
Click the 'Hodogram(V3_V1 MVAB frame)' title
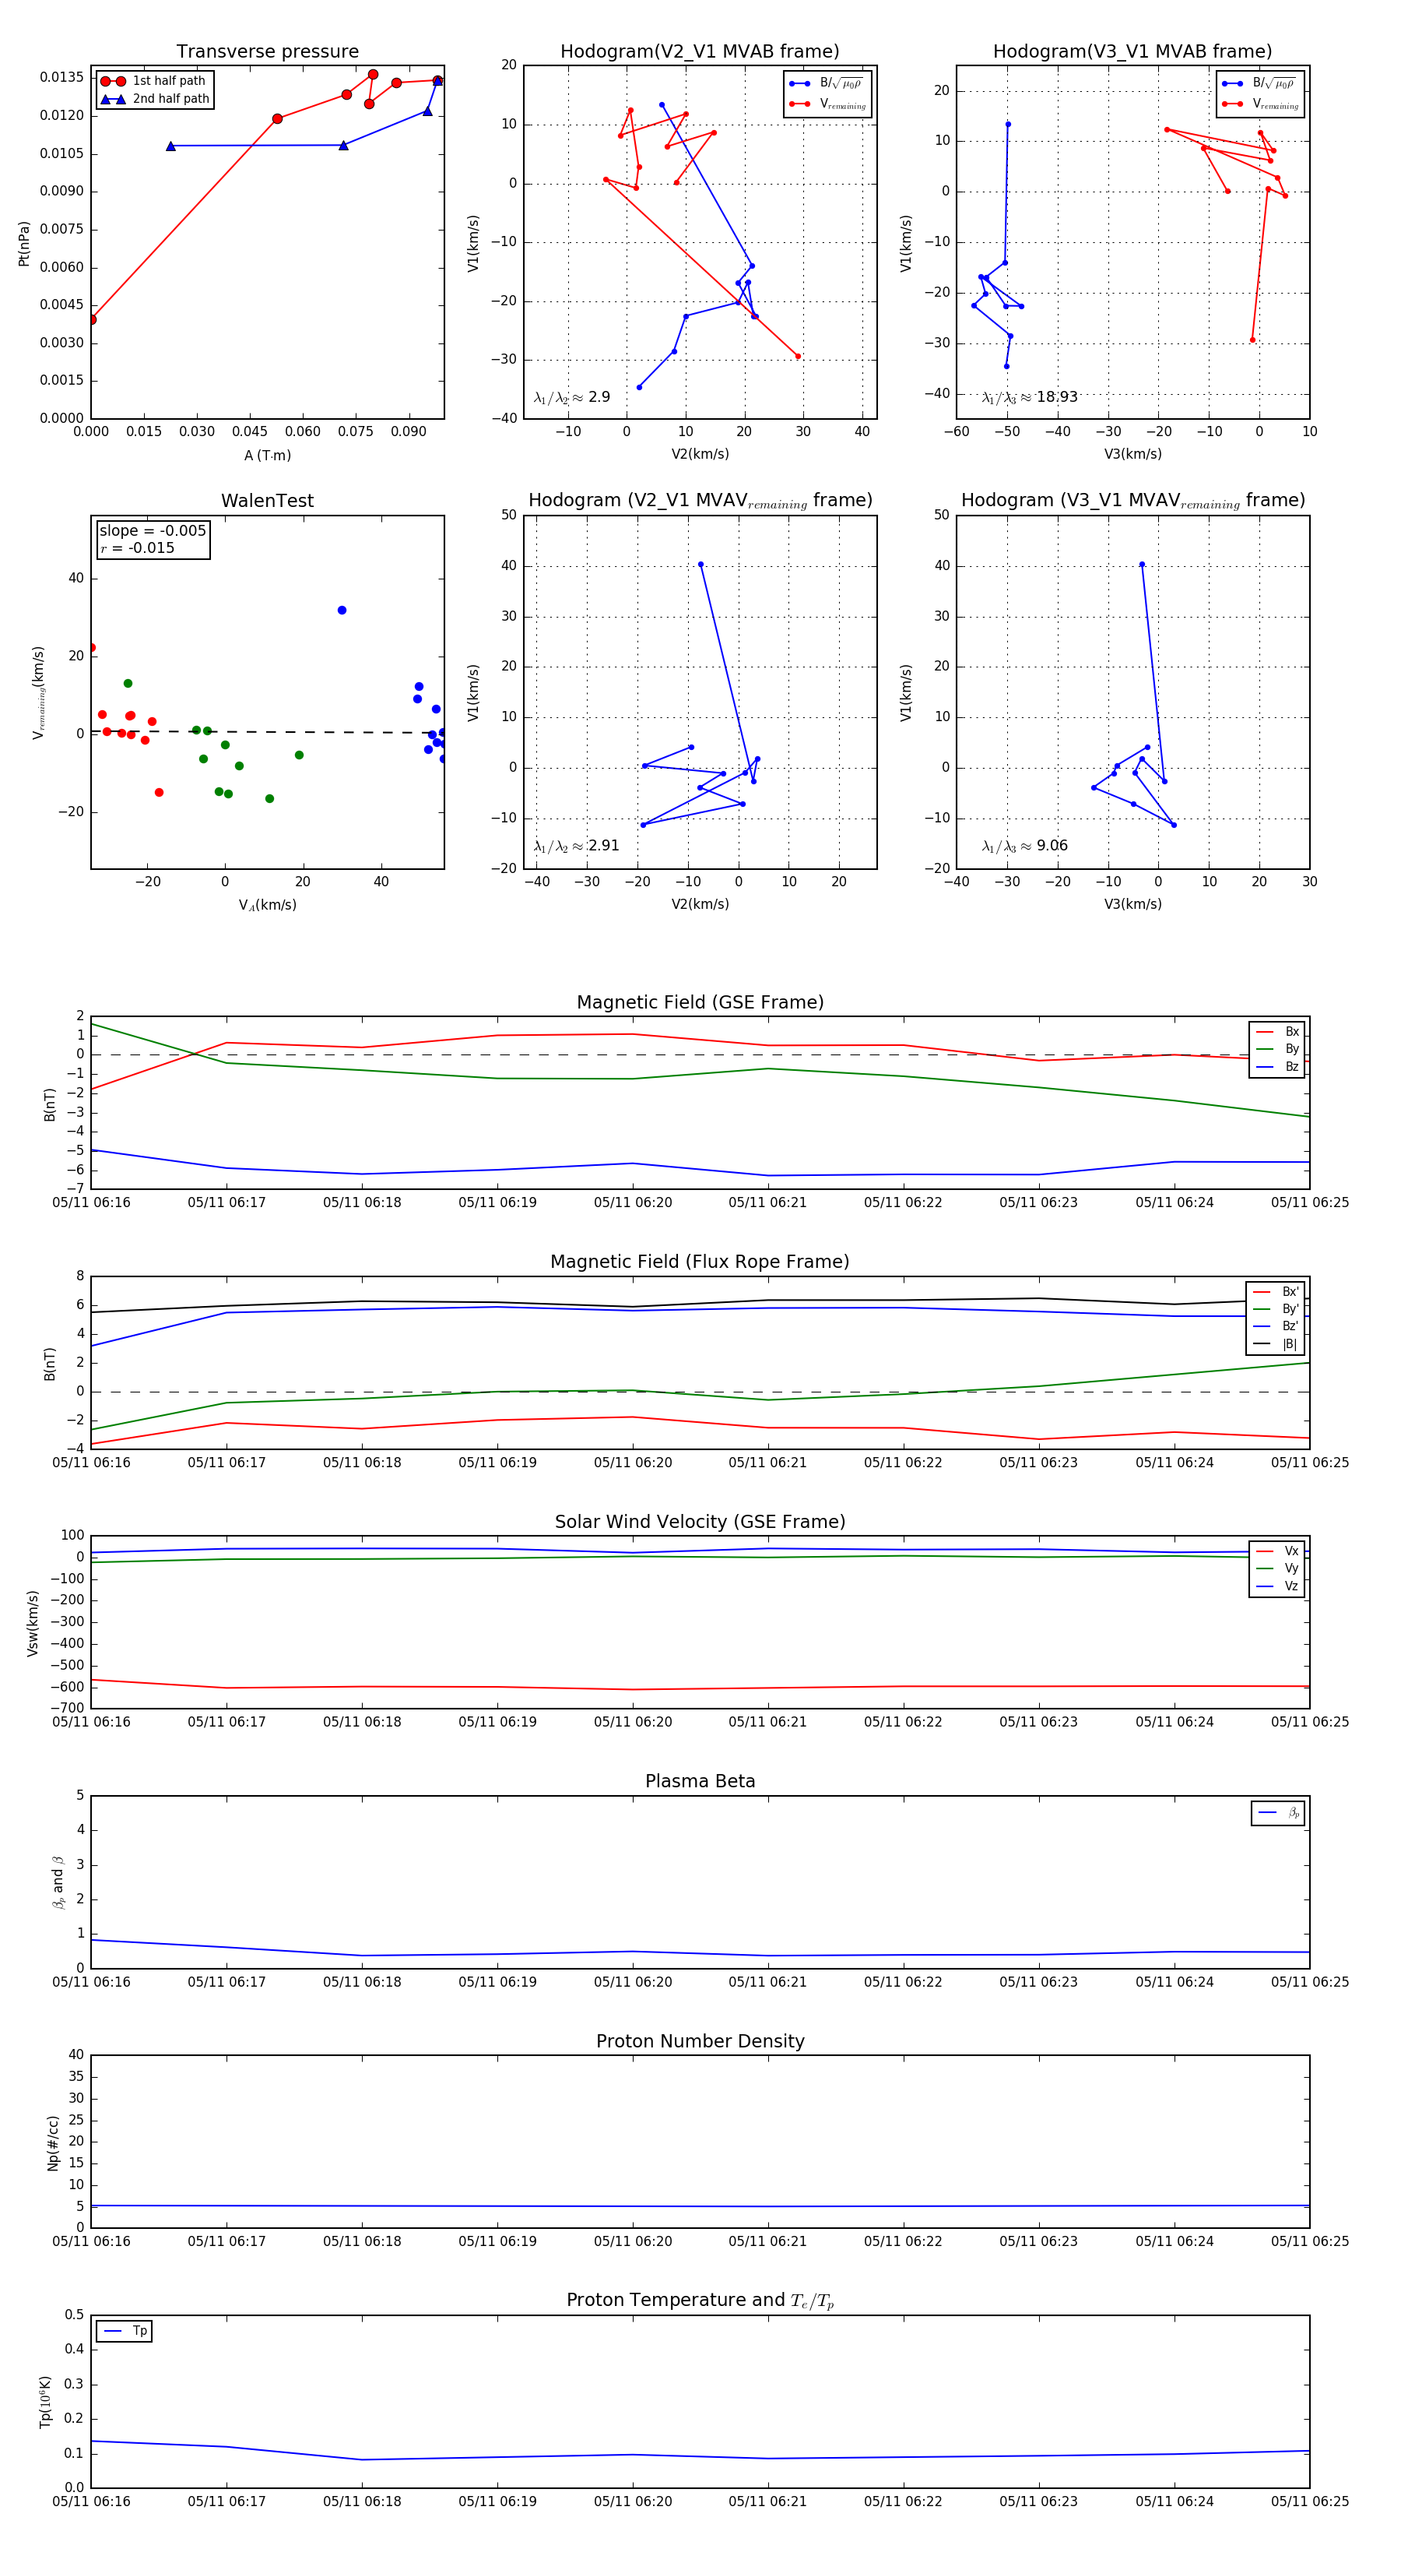pos(1132,52)
